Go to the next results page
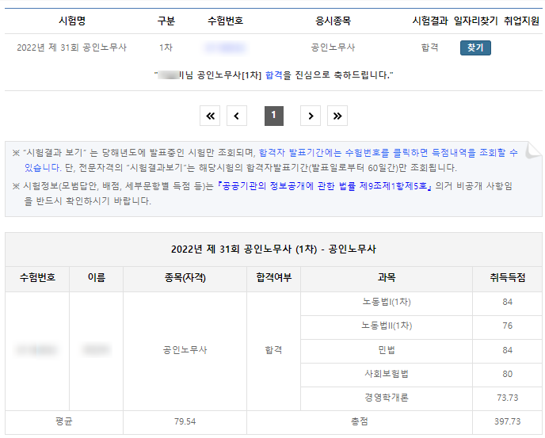Viewport: 545px width, 438px height. [x=311, y=116]
